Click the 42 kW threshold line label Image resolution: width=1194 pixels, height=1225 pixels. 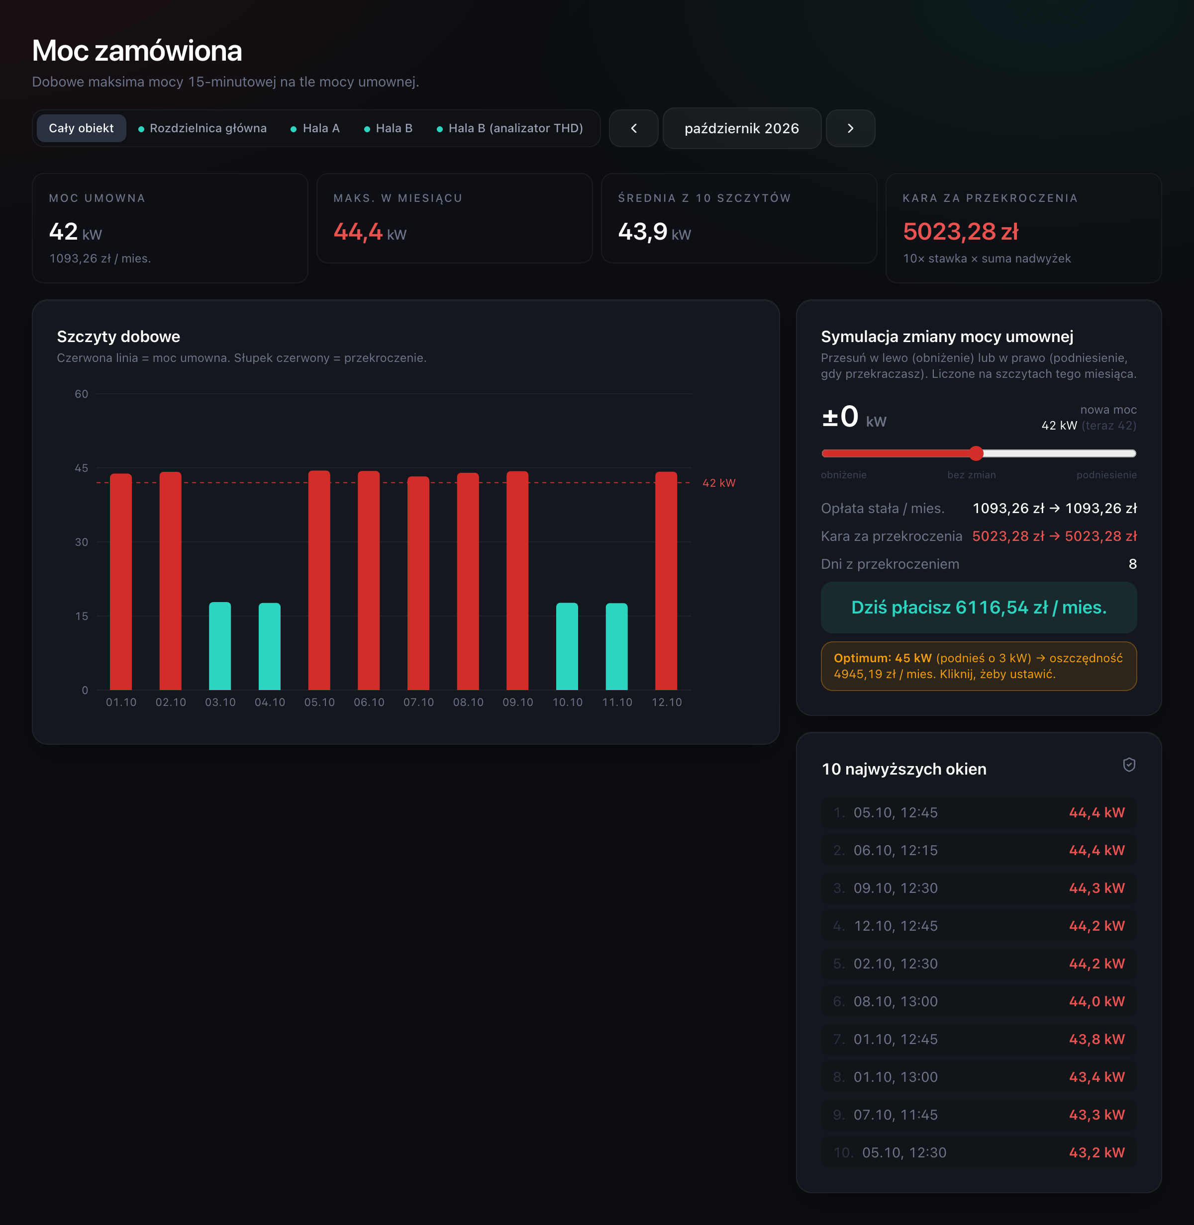click(x=719, y=483)
